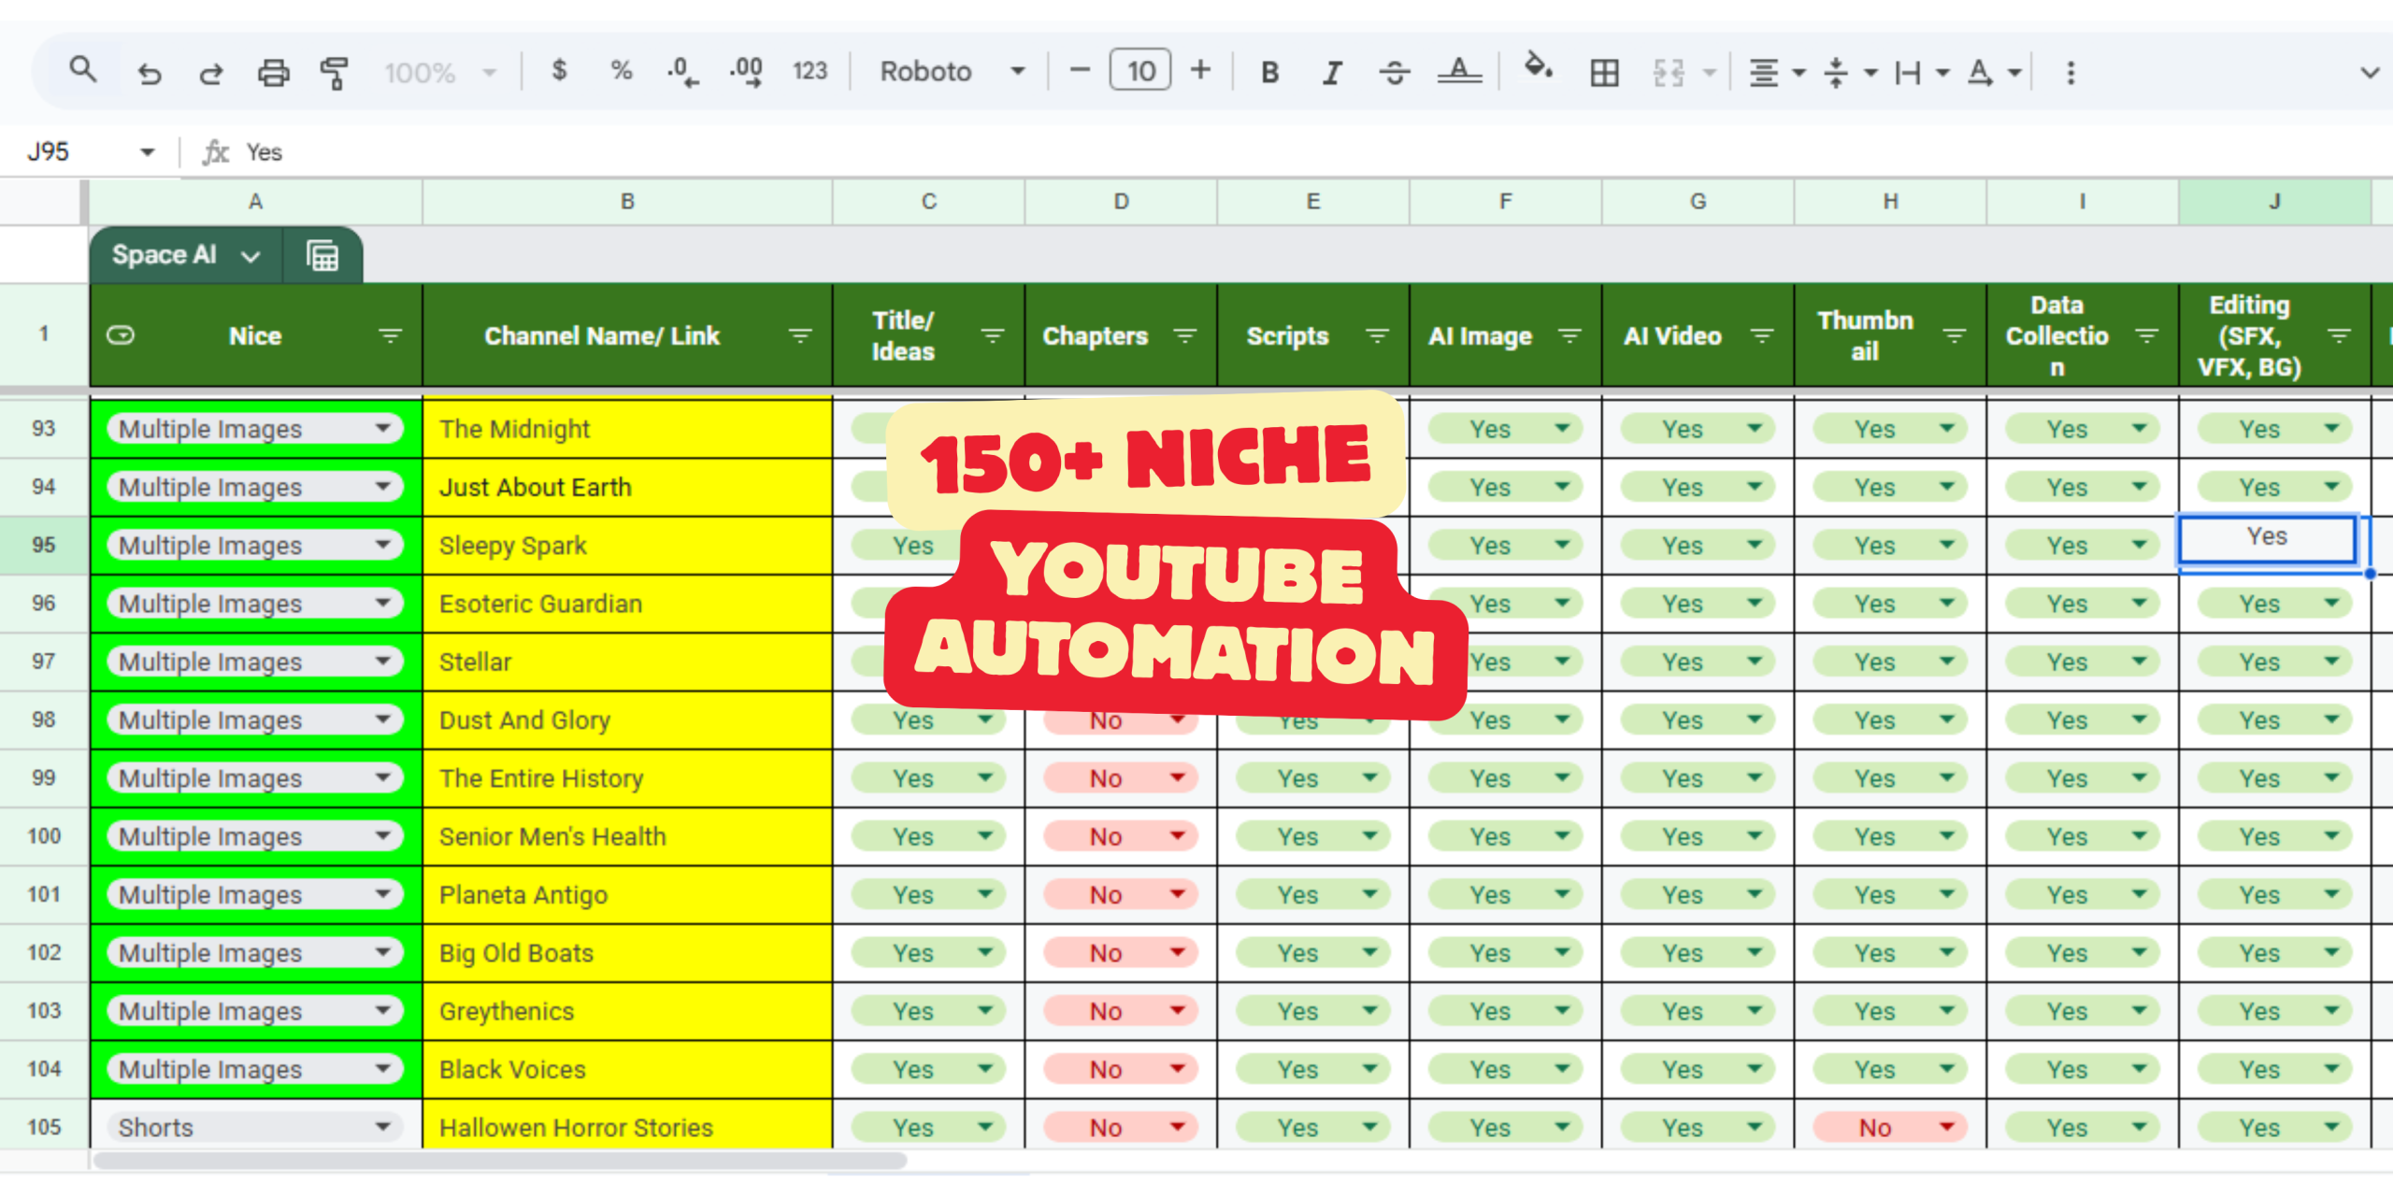Click the strikethrough formatting icon

tap(1394, 72)
